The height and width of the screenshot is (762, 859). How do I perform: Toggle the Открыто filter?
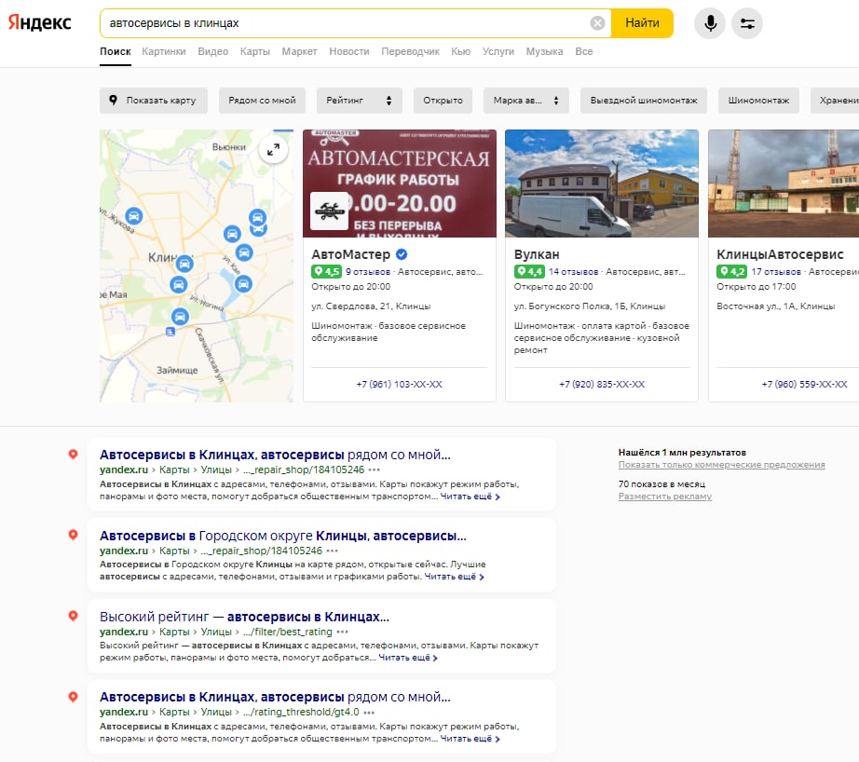(x=443, y=101)
